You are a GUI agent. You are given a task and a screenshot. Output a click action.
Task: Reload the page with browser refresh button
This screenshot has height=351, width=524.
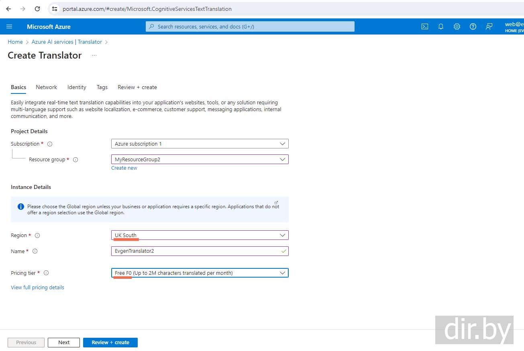[37, 9]
